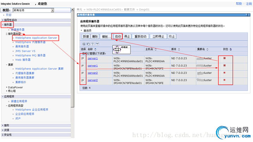Tick checkbox for server1 on WIN-IRS49CN78FENode01
Image resolution: width=253 pixels, height=142 pixels.
(x=83, y=66)
